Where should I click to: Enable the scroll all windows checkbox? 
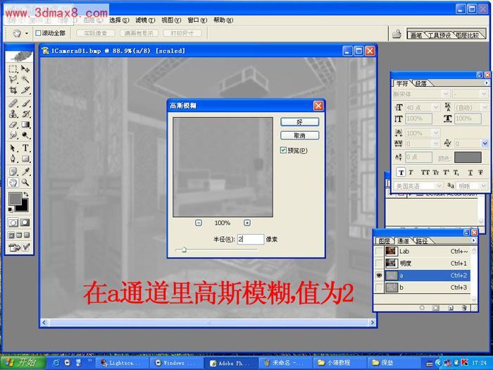(x=38, y=33)
